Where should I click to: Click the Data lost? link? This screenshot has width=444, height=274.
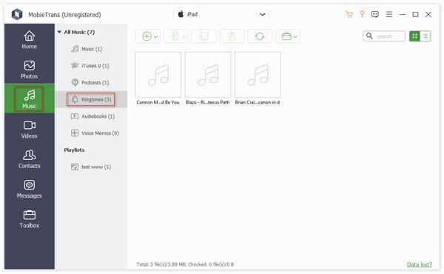pyautogui.click(x=420, y=264)
